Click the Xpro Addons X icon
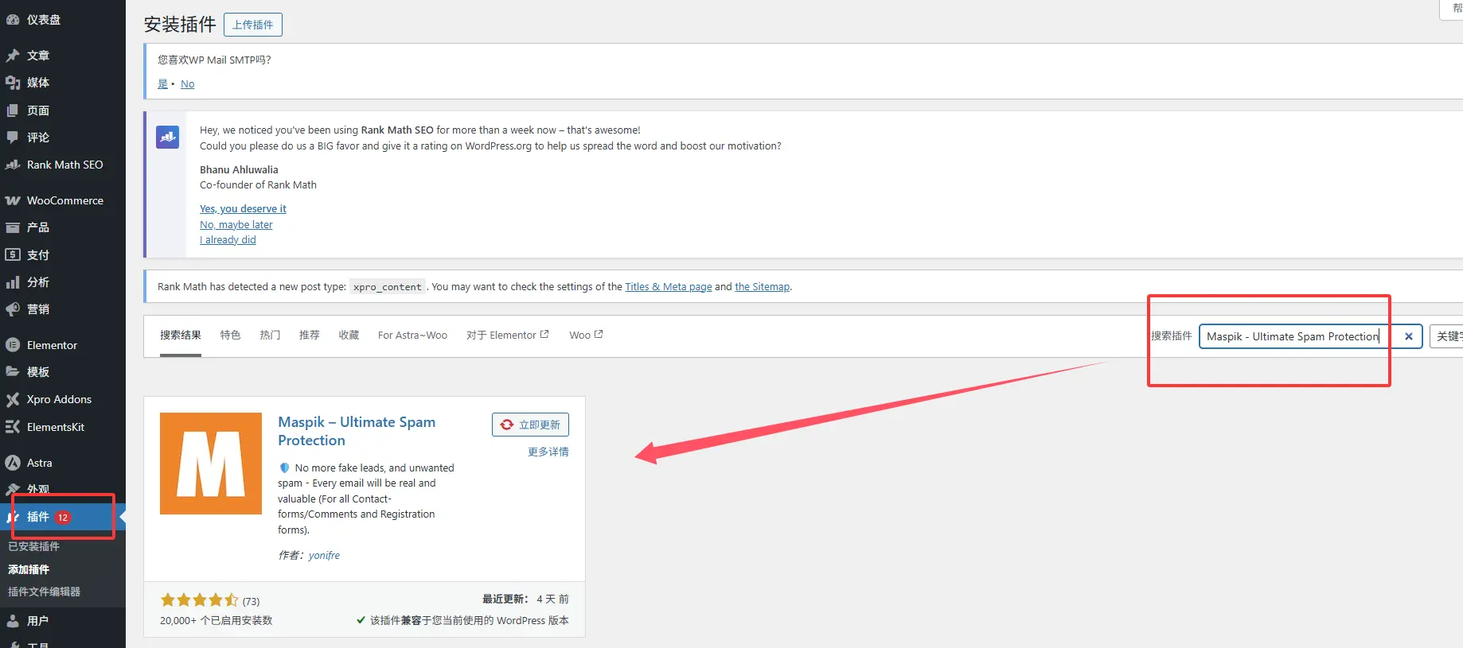Viewport: 1463px width, 648px height. click(x=13, y=399)
